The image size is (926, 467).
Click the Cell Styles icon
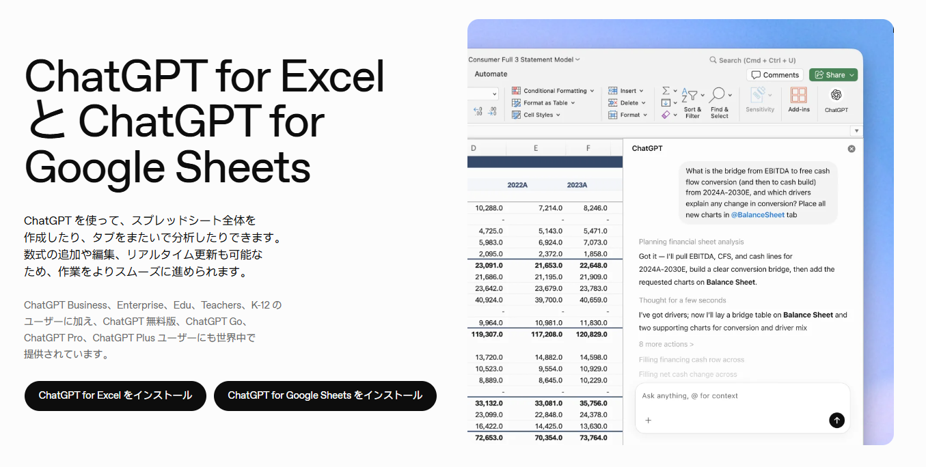(517, 115)
